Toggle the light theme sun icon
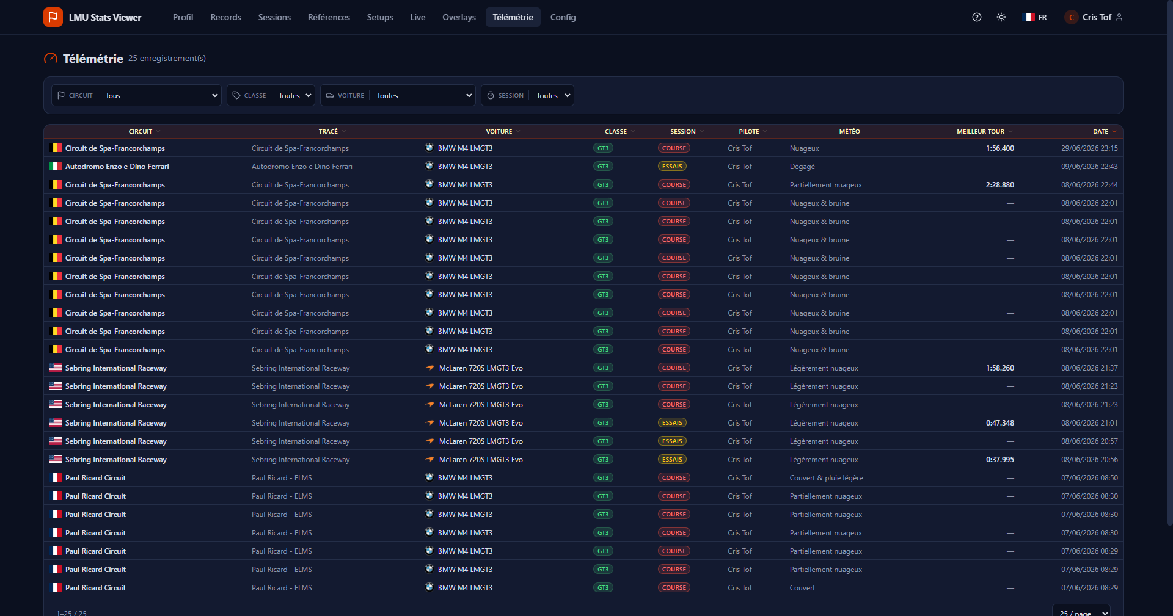This screenshot has width=1173, height=616. click(1001, 17)
